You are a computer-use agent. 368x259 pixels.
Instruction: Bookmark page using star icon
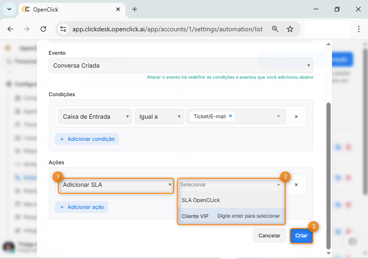[x=290, y=29]
